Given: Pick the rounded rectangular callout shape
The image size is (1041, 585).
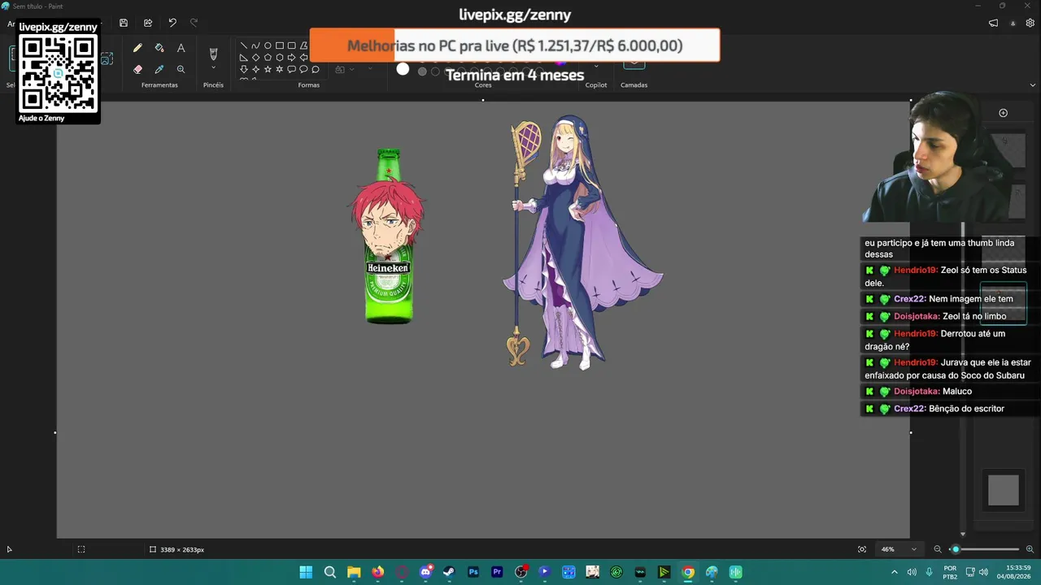Looking at the screenshot, I should pos(291,70).
